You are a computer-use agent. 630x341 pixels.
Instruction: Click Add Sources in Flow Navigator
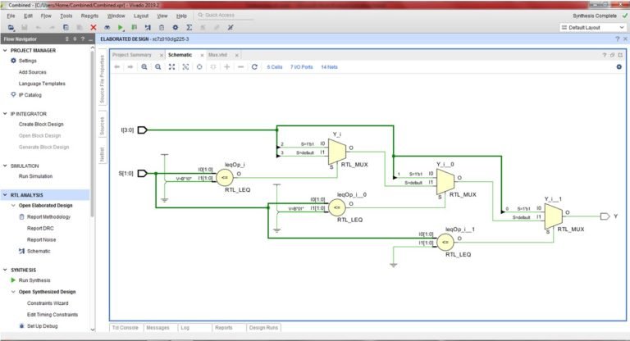pos(33,72)
